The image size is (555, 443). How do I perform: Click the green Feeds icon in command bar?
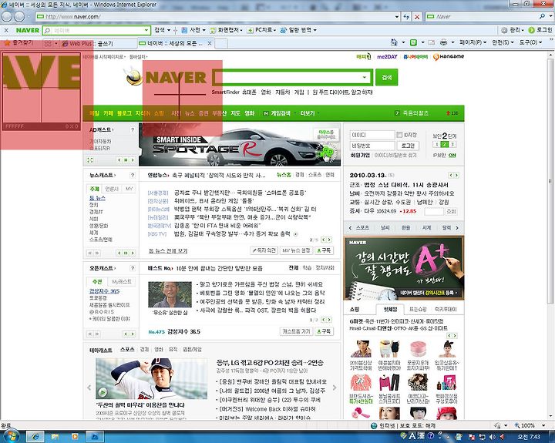413,42
